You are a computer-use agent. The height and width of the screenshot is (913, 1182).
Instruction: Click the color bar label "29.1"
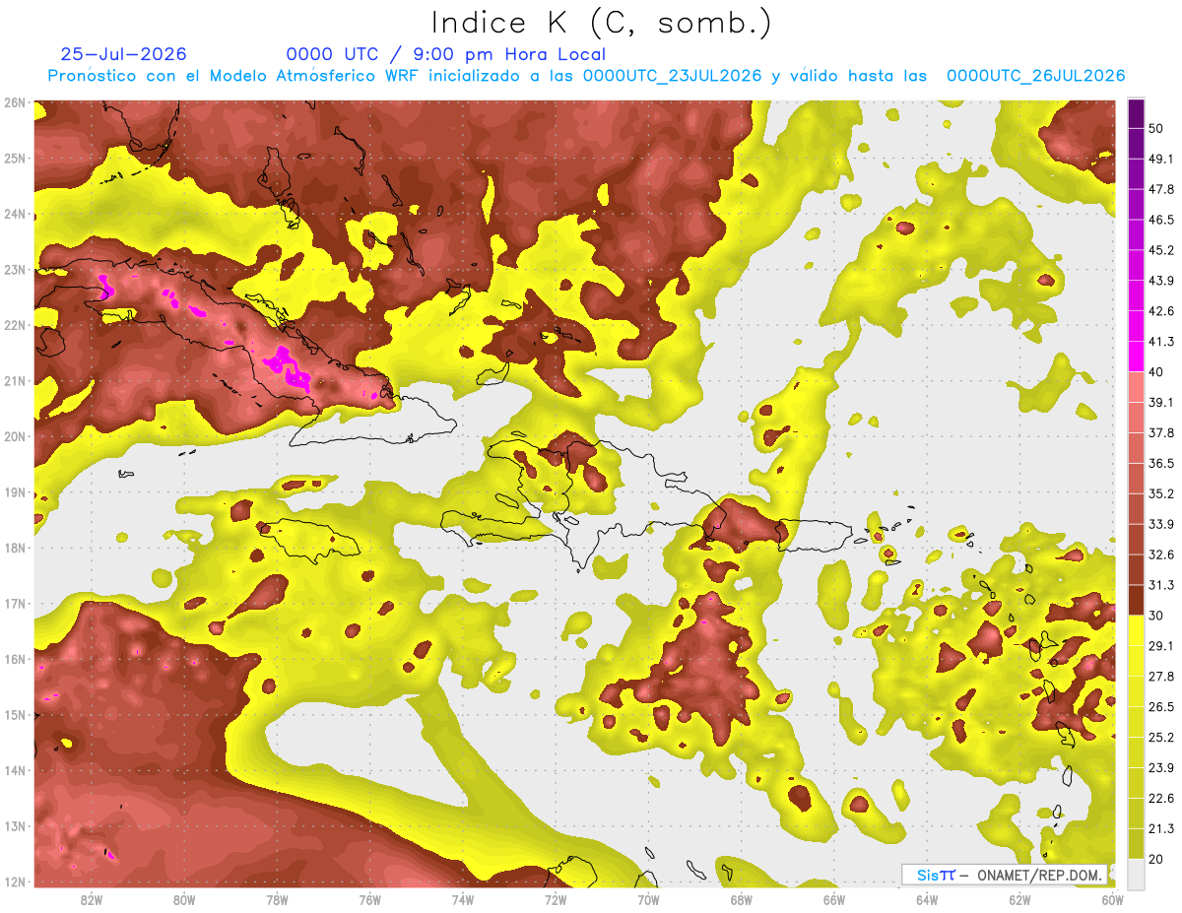click(1161, 645)
